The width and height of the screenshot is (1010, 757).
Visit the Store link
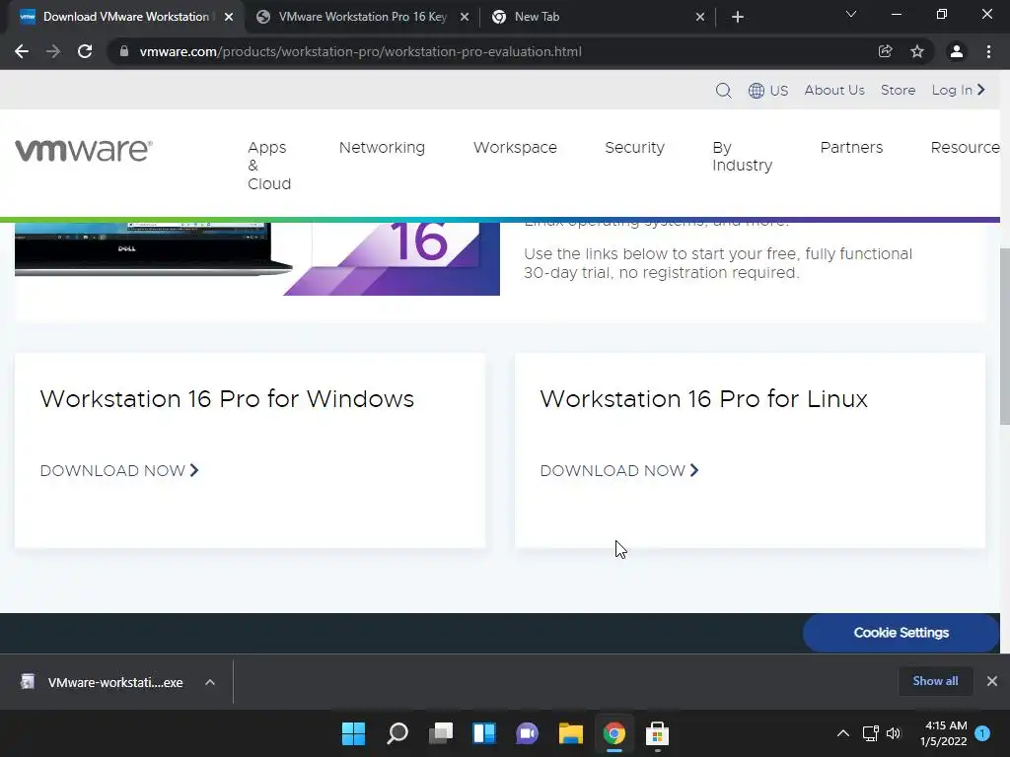(898, 90)
